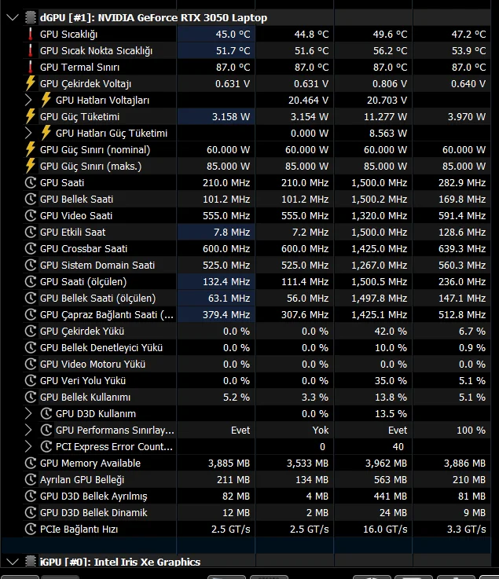Screen dimensions: 499x579
Task: Click the lightning icon for GPU Güç Tüketimi
Action: point(31,117)
